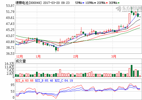Click the RSI_C:64.19 indicator value
The height and width of the screenshot is (100, 142).
[64, 81]
